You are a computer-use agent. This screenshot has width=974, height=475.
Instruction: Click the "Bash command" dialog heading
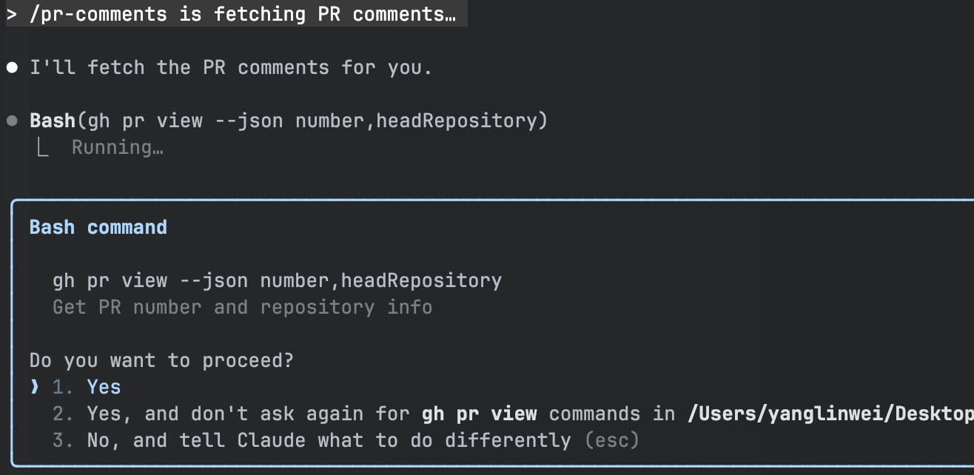[x=98, y=227]
